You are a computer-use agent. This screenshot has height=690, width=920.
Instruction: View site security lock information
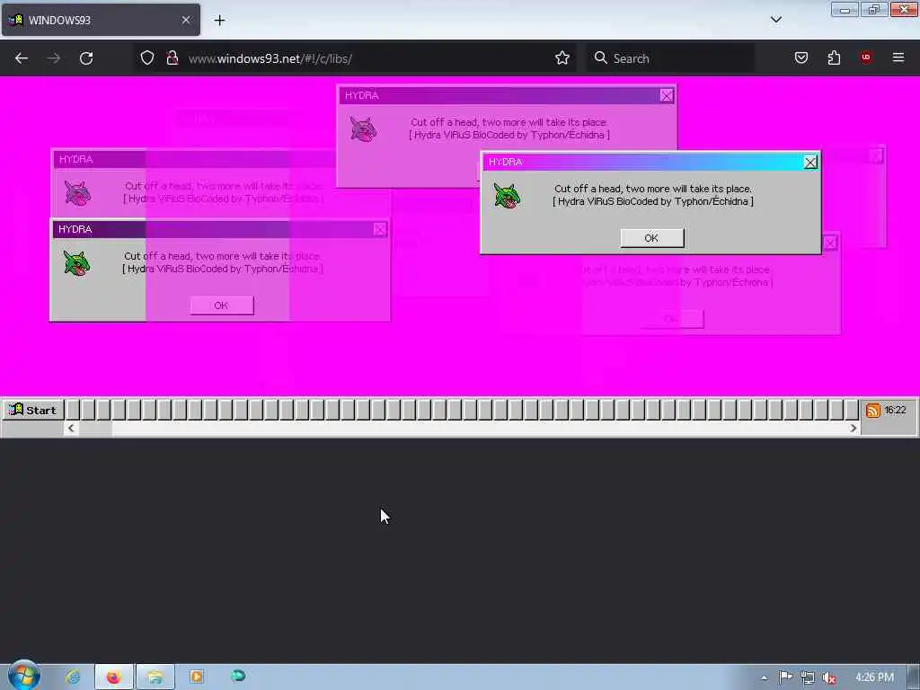pos(172,58)
